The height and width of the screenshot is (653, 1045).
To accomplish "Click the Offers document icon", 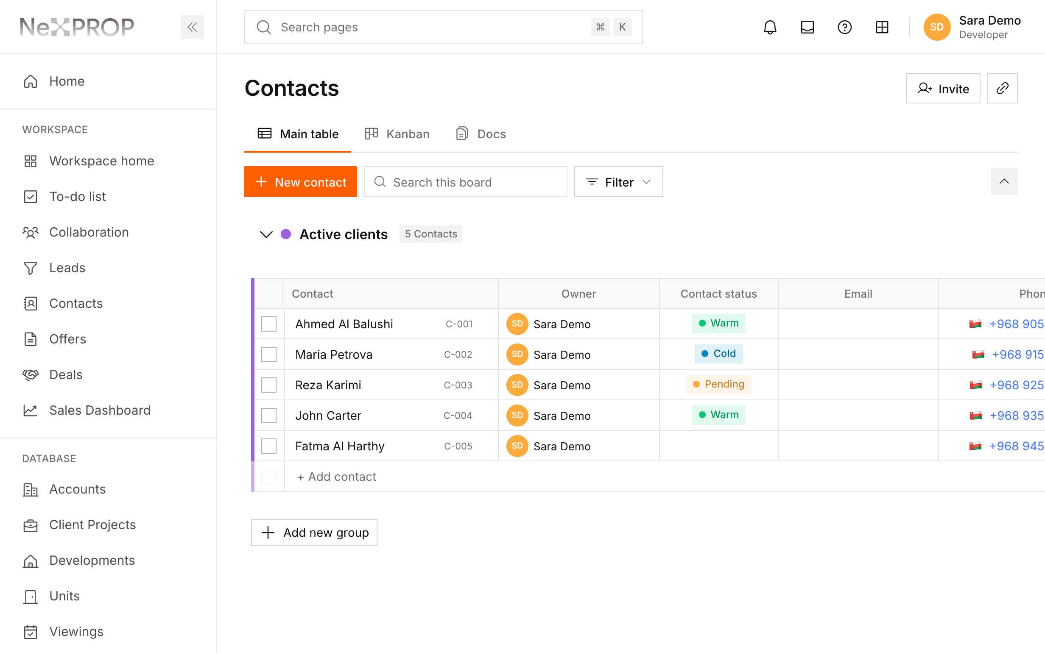I will 30,339.
